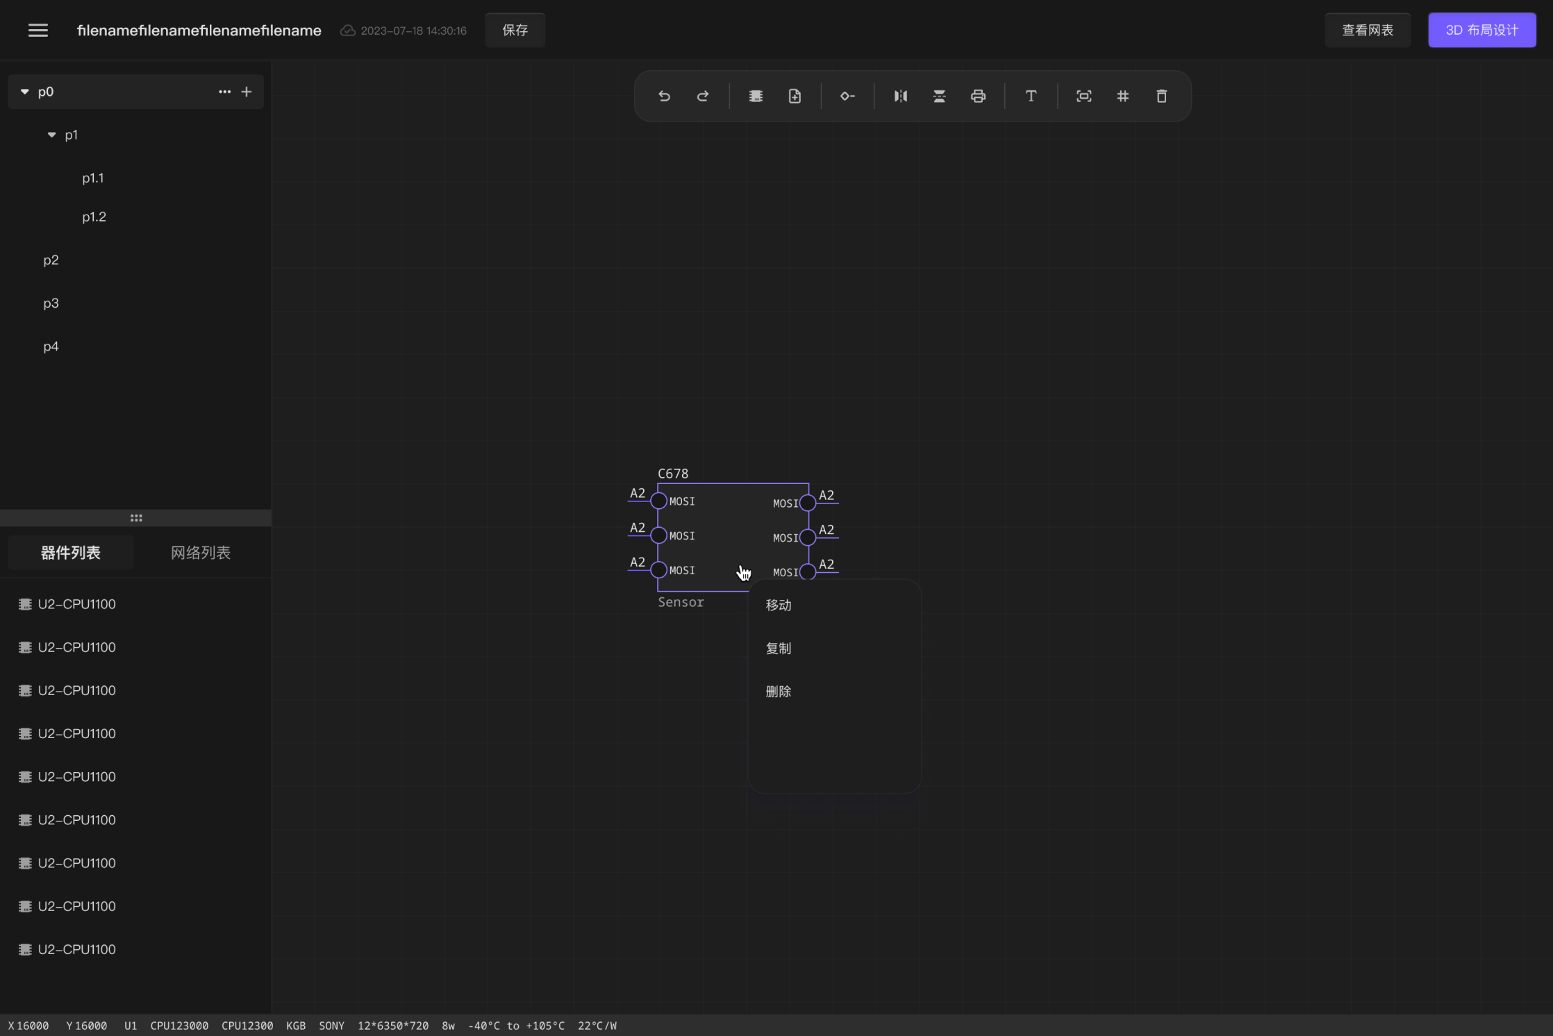This screenshot has height=1036, width=1553.
Task: Select the Text tool
Action: (x=1031, y=97)
